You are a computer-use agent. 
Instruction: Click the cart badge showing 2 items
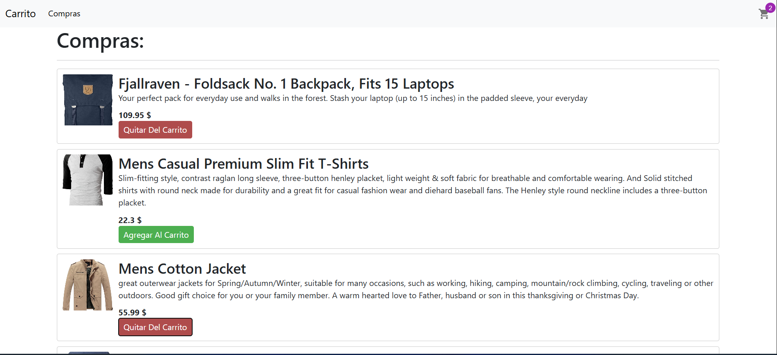coord(770,8)
